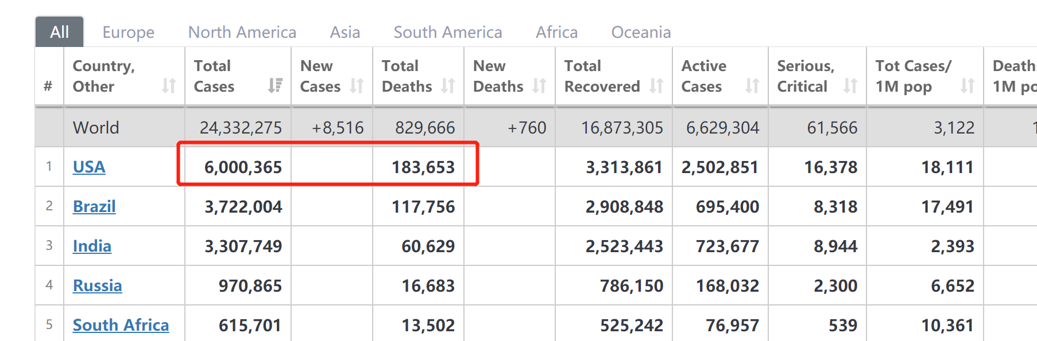Select World total deaths 829,666
Image resolution: width=1037 pixels, height=341 pixels.
[x=425, y=127]
